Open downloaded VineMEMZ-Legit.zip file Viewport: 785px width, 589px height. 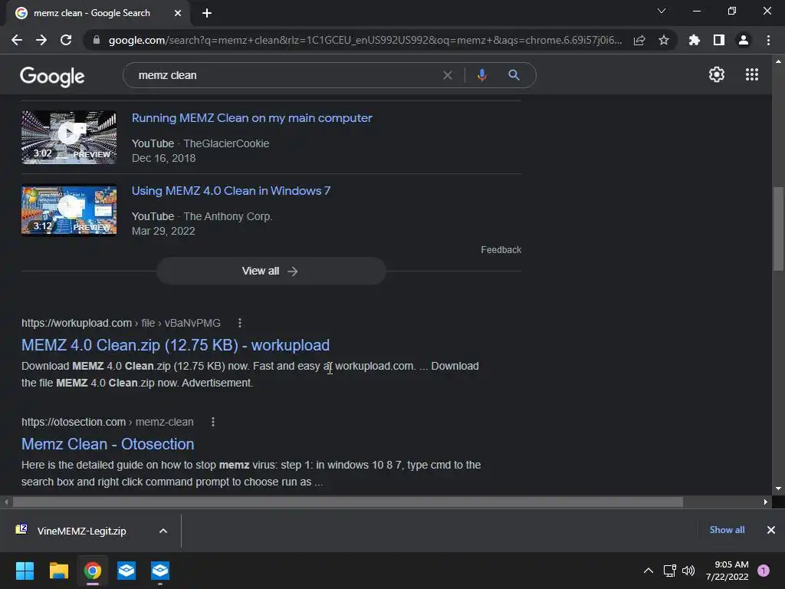[80, 531]
